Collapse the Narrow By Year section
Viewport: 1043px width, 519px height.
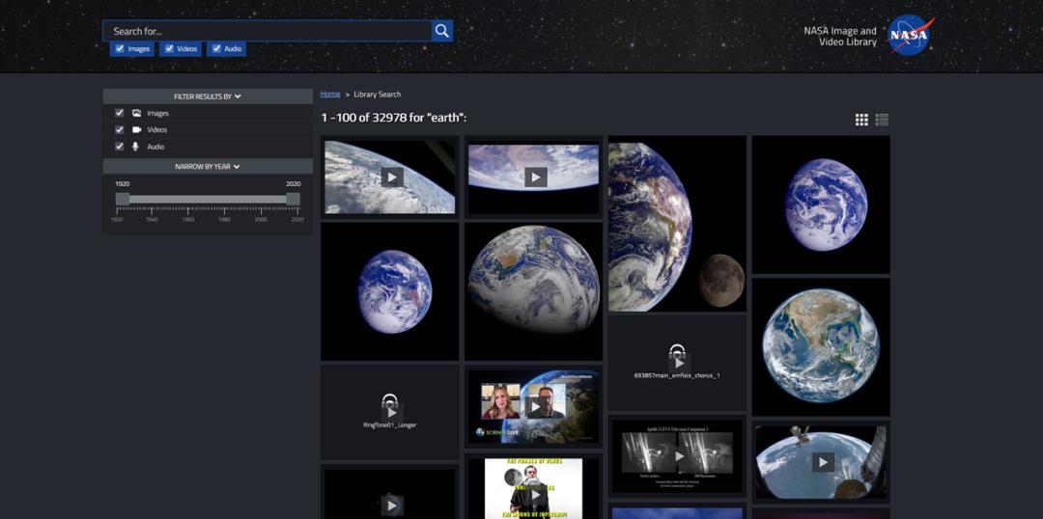(x=208, y=166)
